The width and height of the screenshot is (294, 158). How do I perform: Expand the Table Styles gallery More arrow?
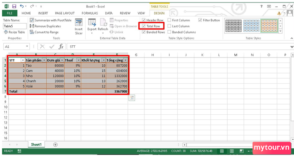[281, 31]
